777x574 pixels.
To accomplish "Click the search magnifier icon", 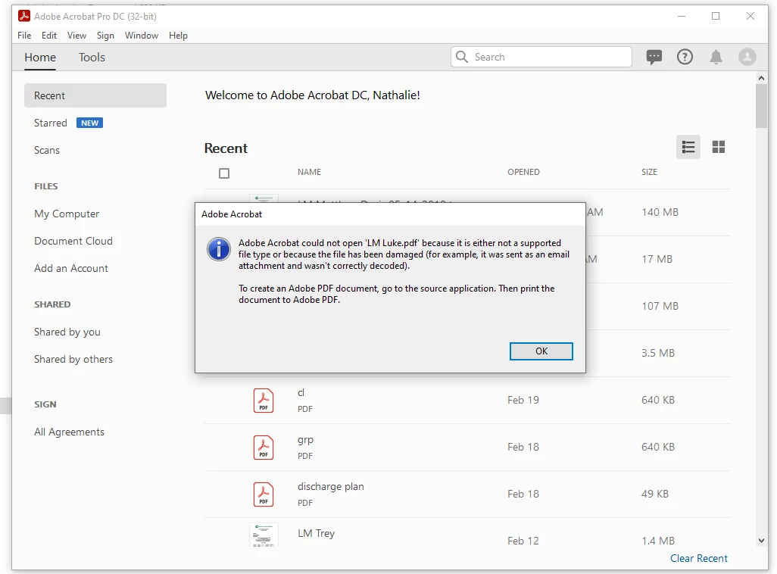I will point(462,57).
